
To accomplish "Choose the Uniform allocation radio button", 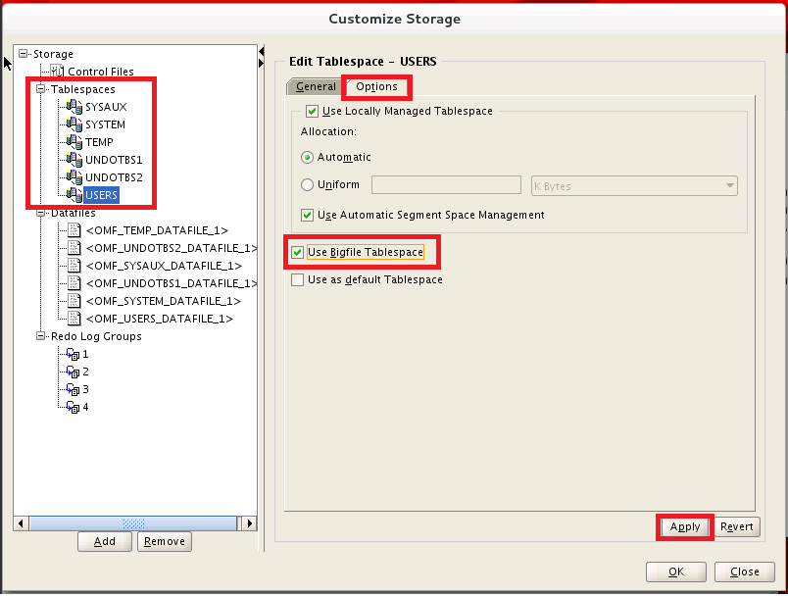I will 307,185.
